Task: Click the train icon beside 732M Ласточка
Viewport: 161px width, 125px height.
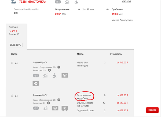Action: coord(14,2)
